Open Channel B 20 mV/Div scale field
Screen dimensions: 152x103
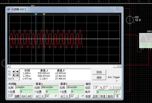tap(75, 87)
